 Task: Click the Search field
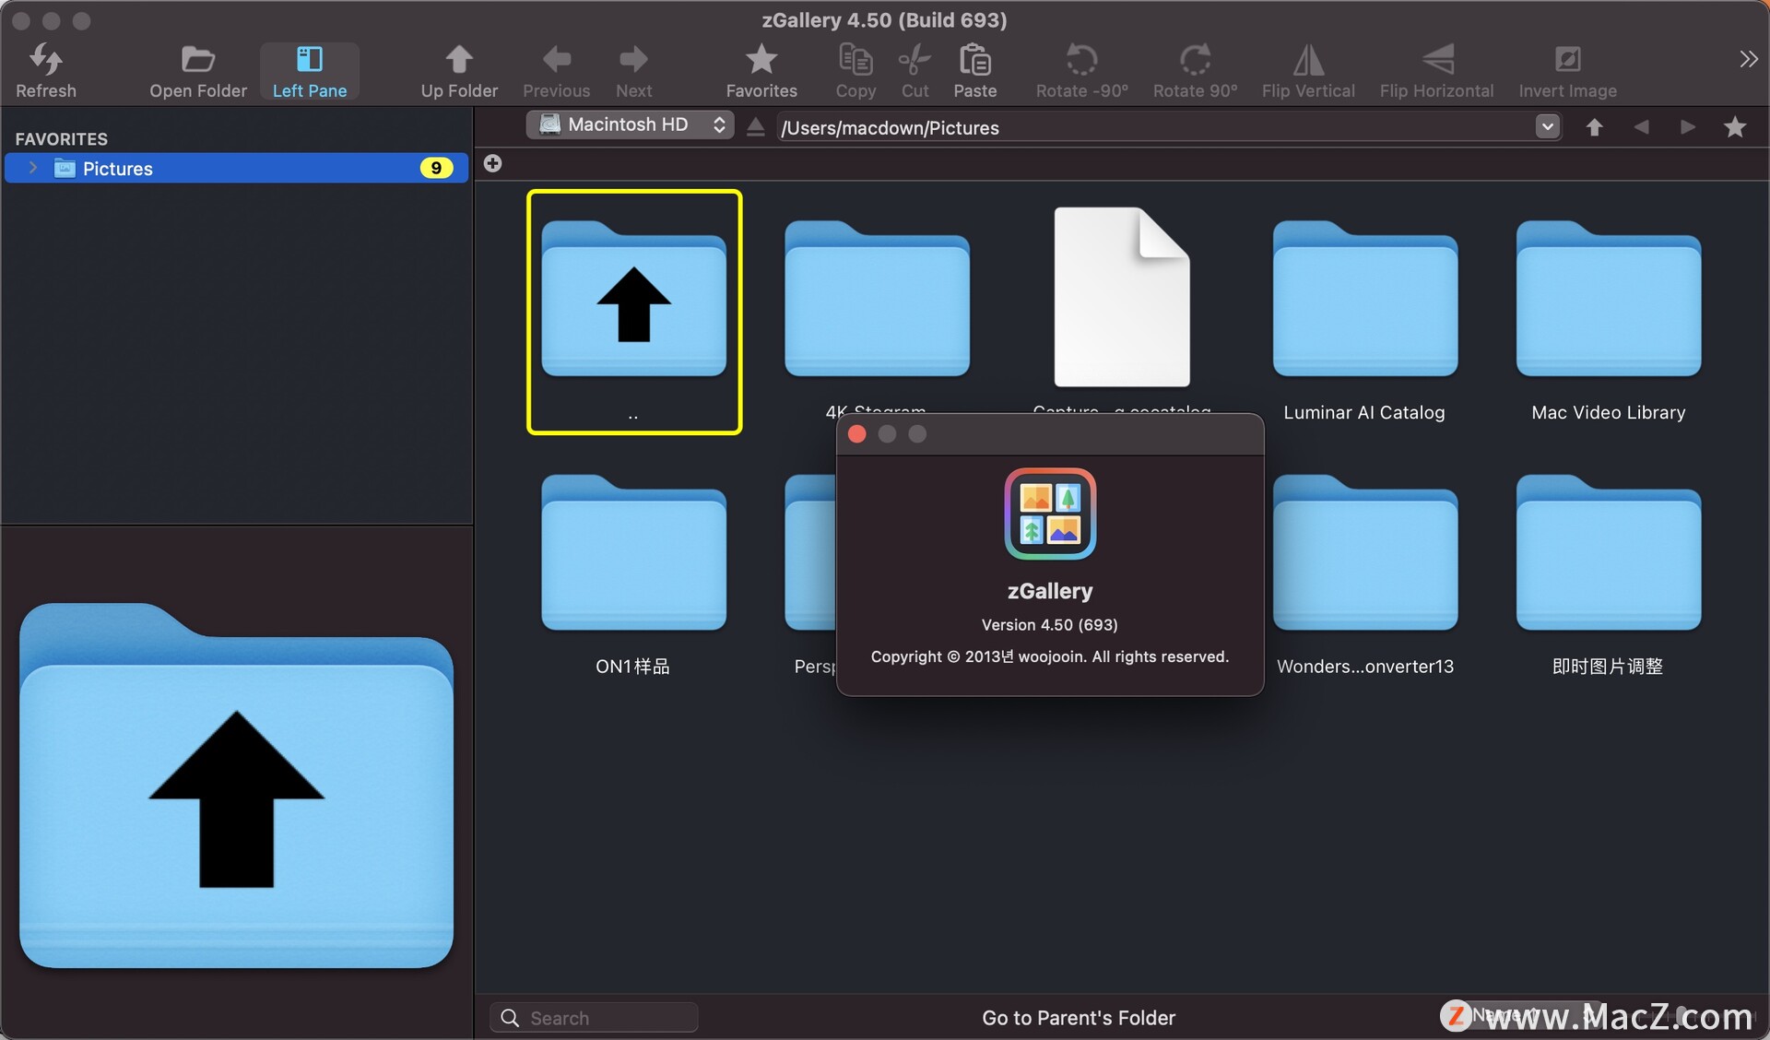[x=594, y=1018]
